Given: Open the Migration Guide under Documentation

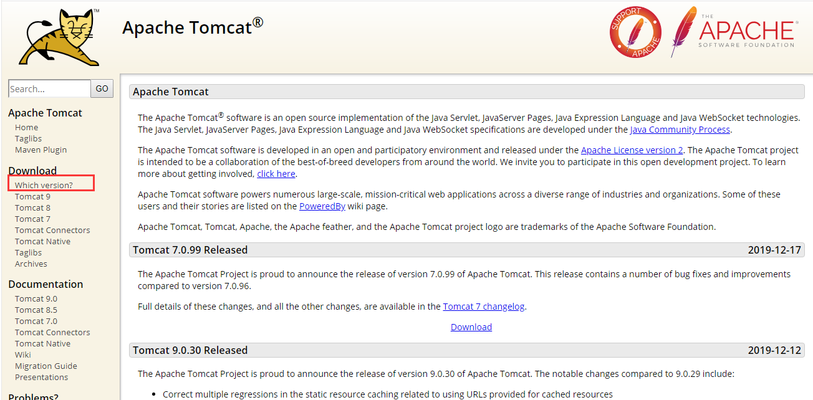Looking at the screenshot, I should [46, 365].
